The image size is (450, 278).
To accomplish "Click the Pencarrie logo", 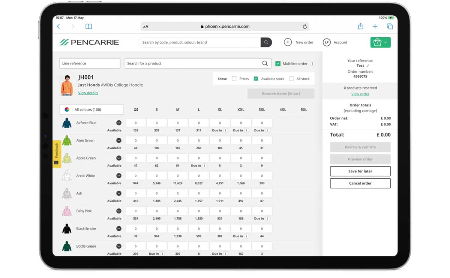I will tap(89, 42).
